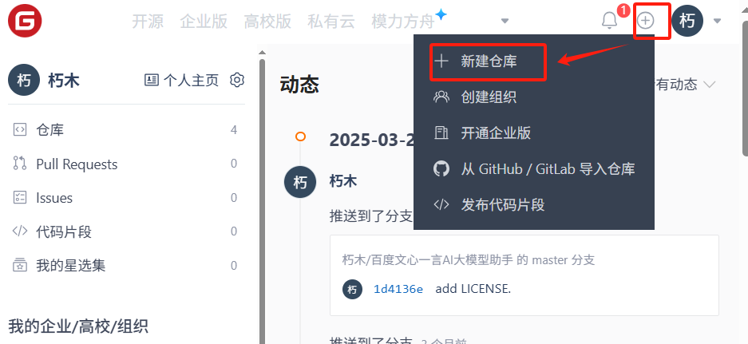Click the Gitee logo icon
This screenshot has width=748, height=344.
pos(25,21)
